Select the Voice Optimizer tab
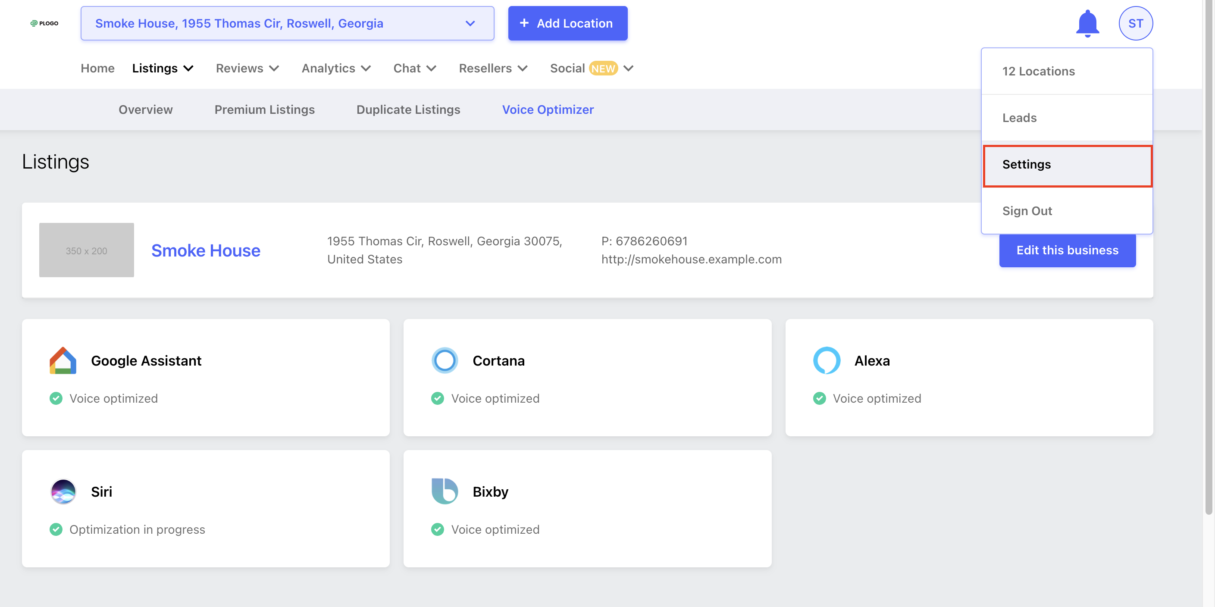 [x=548, y=110]
